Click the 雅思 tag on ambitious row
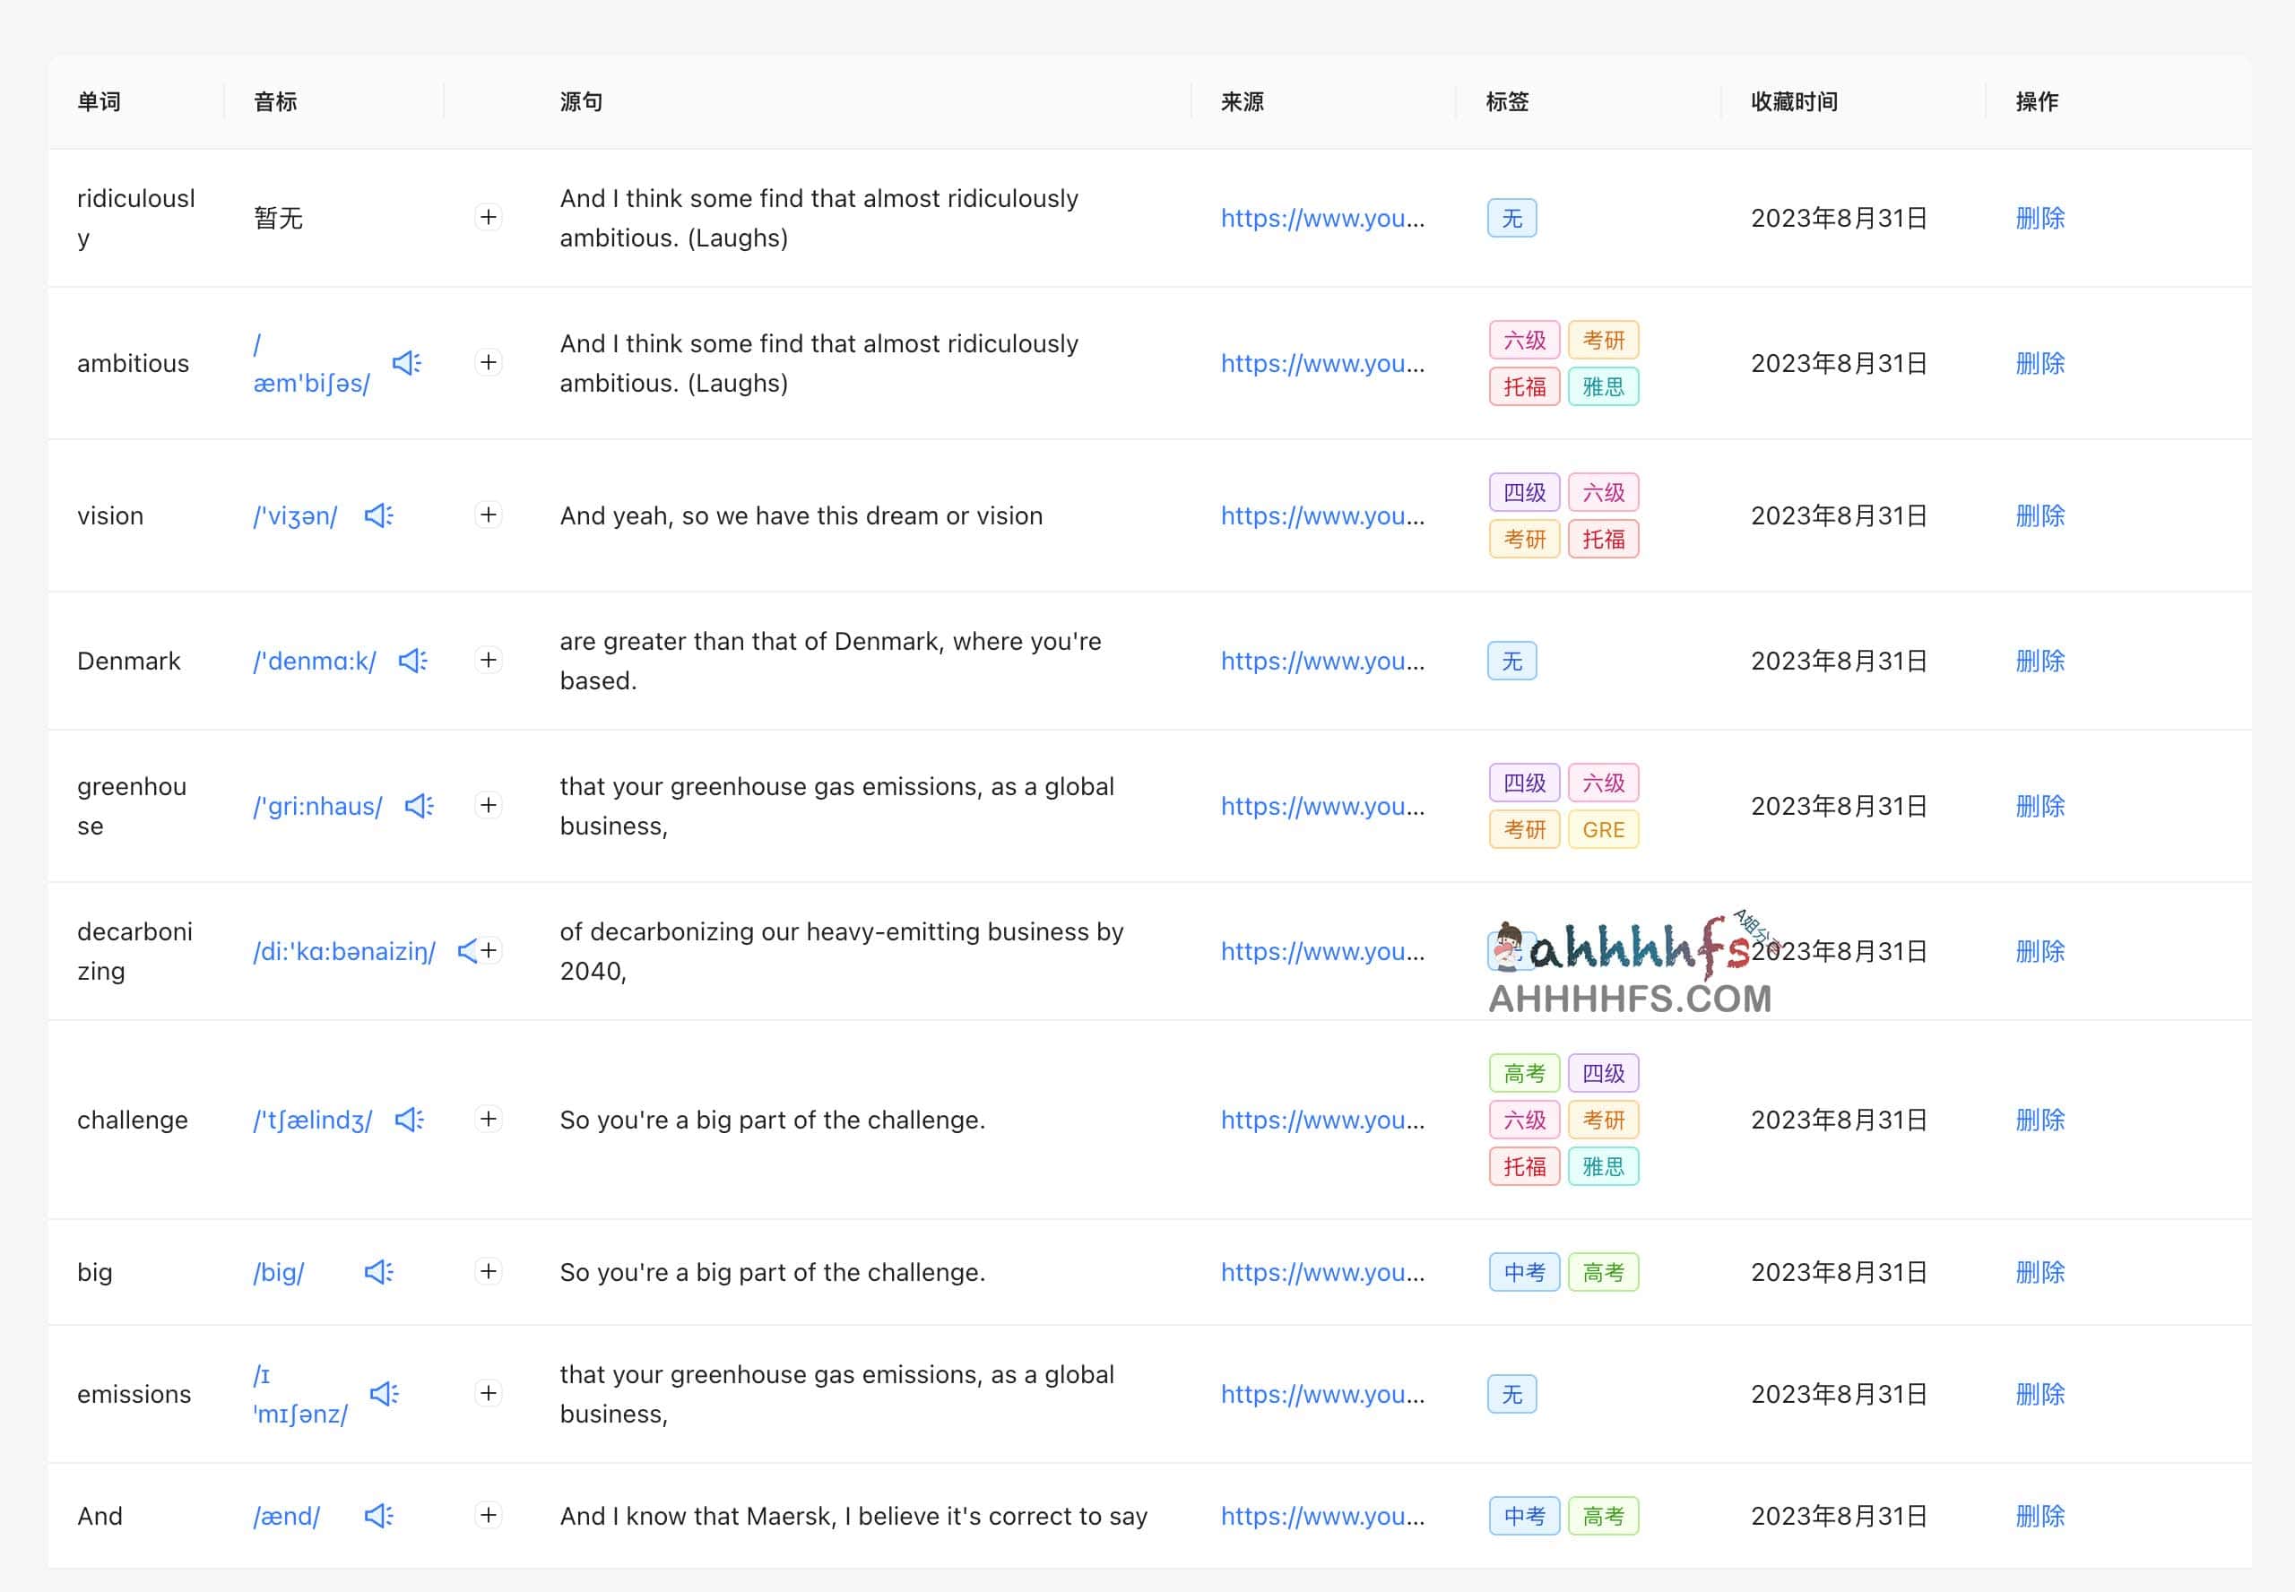This screenshot has height=1592, width=2295. pos(1603,387)
